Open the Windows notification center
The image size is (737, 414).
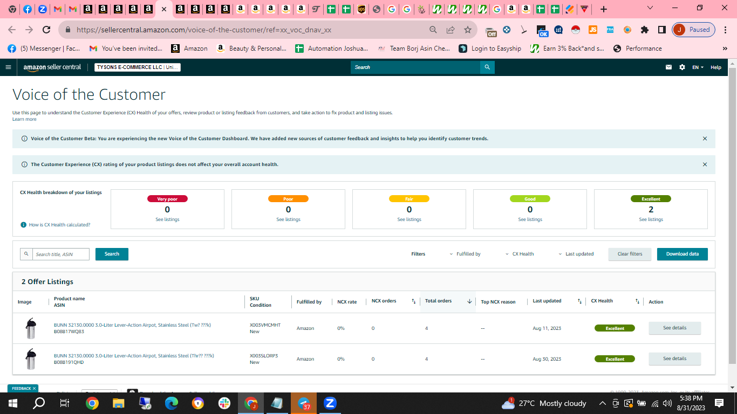pos(719,403)
